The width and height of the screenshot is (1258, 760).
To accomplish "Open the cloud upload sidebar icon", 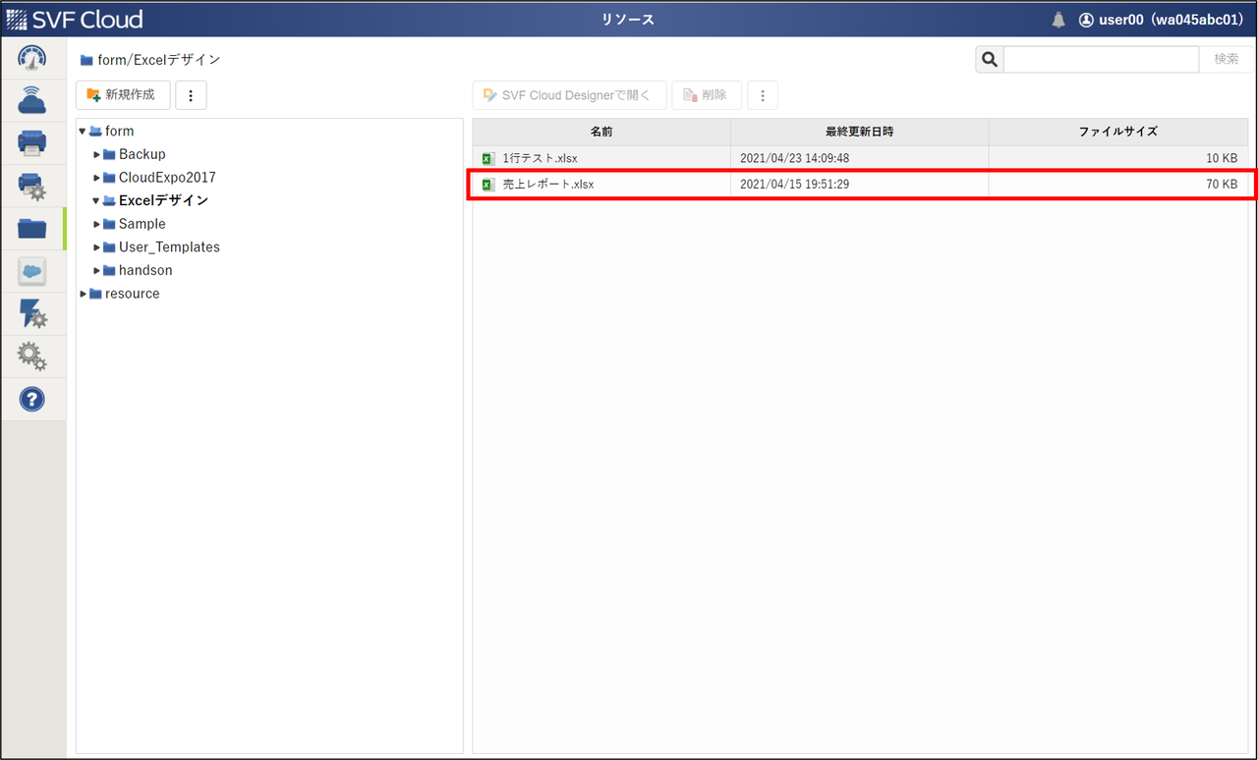I will [32, 100].
